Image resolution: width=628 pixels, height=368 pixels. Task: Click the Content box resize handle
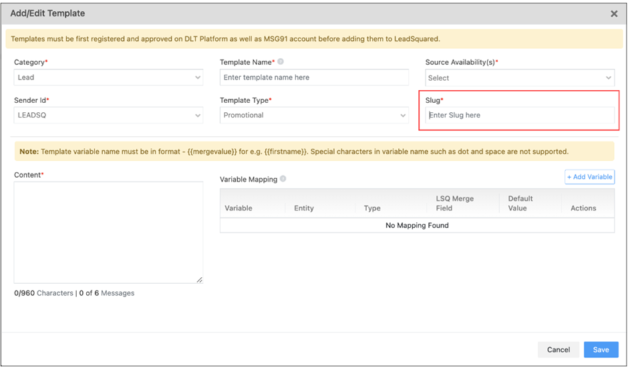(x=199, y=280)
